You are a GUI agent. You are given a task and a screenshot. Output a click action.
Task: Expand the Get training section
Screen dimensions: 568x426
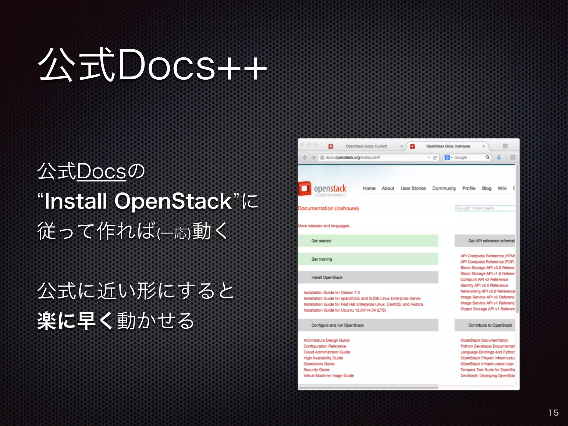click(368, 259)
